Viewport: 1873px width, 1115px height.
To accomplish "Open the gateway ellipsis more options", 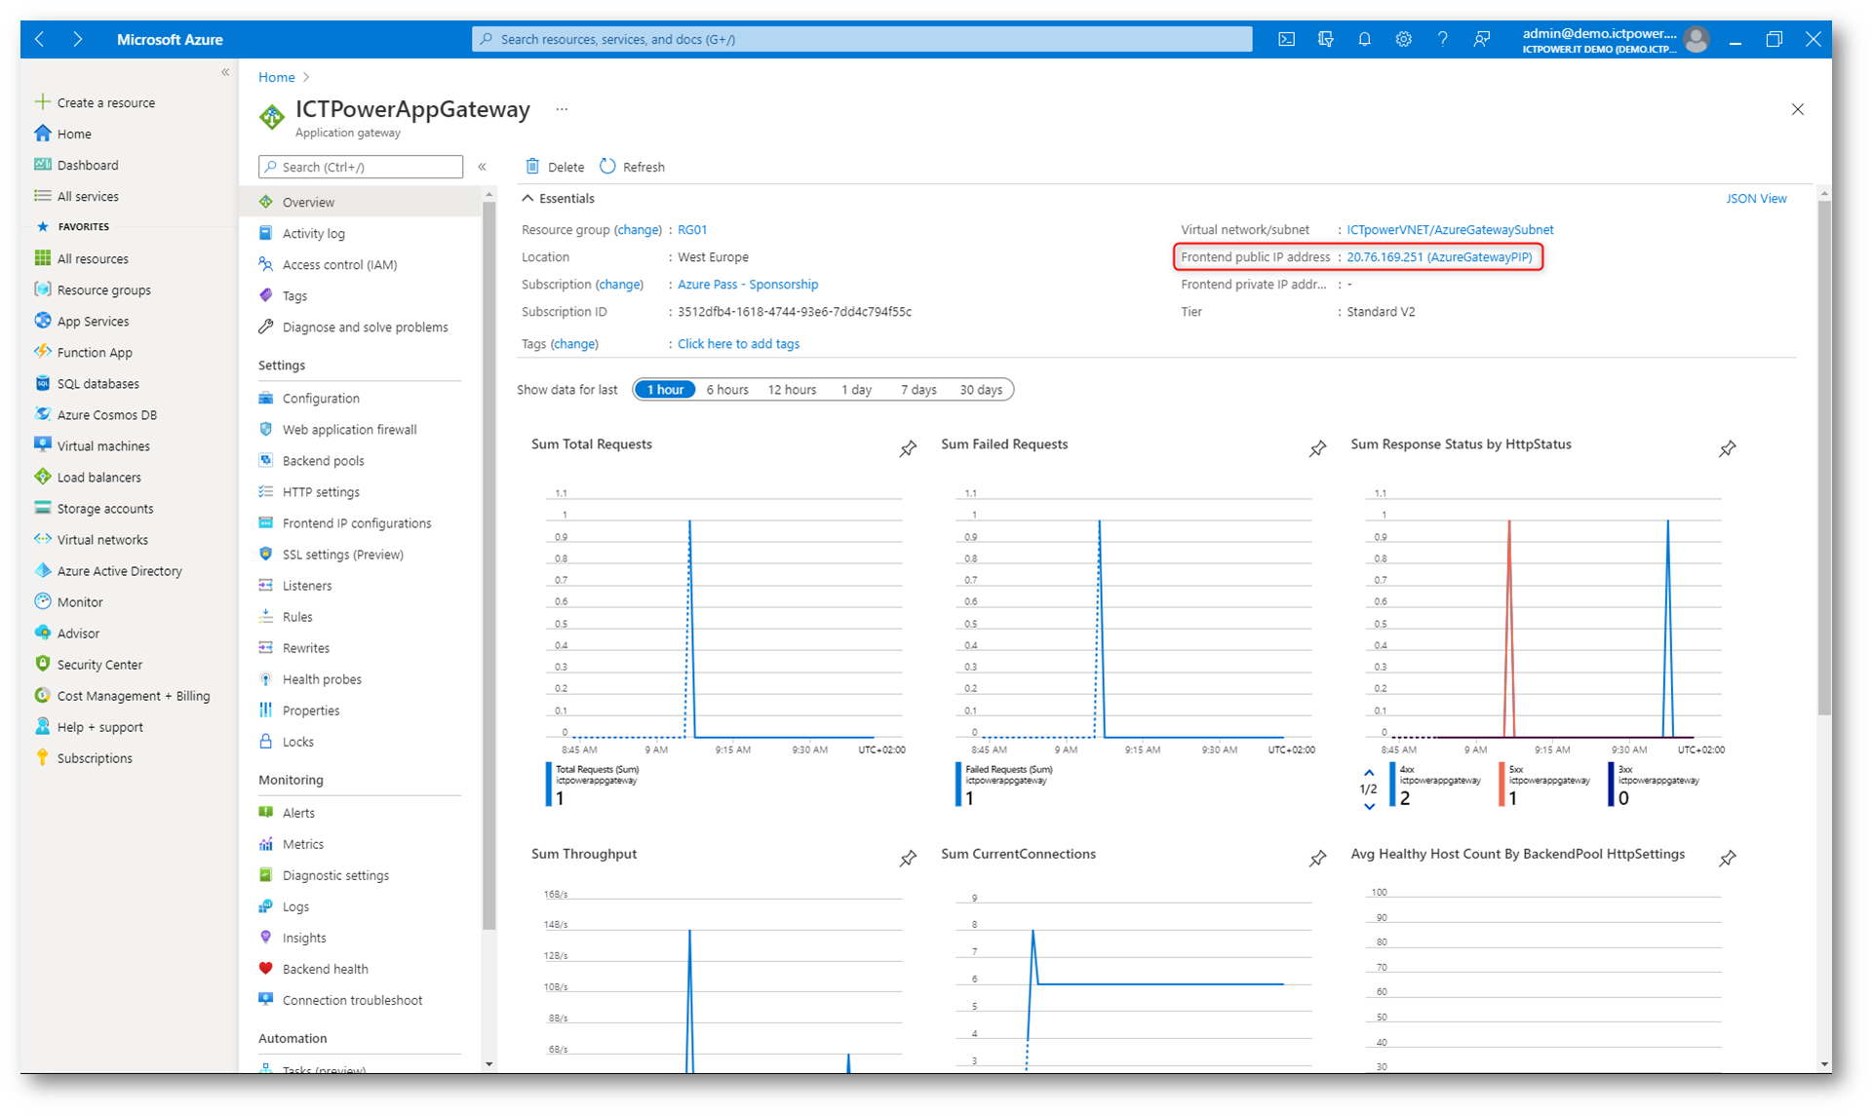I will tap(562, 109).
